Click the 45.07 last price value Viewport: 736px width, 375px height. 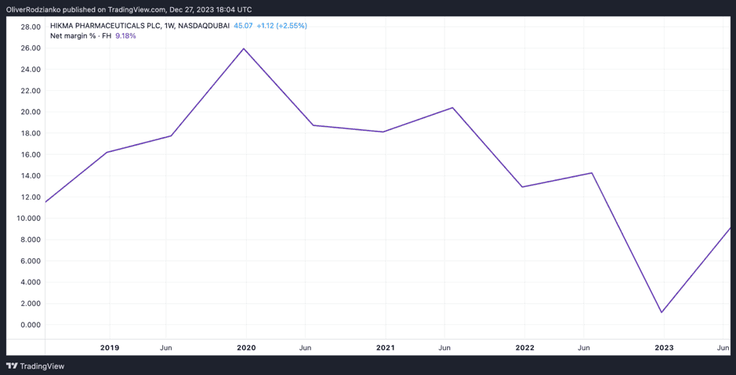tap(243, 26)
